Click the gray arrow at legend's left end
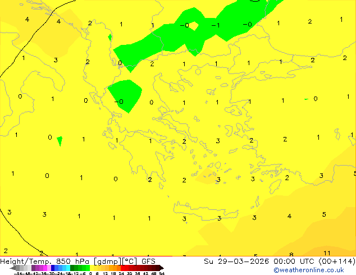Image resolution: width=356 pixels, height=275 pixels. 13,268
